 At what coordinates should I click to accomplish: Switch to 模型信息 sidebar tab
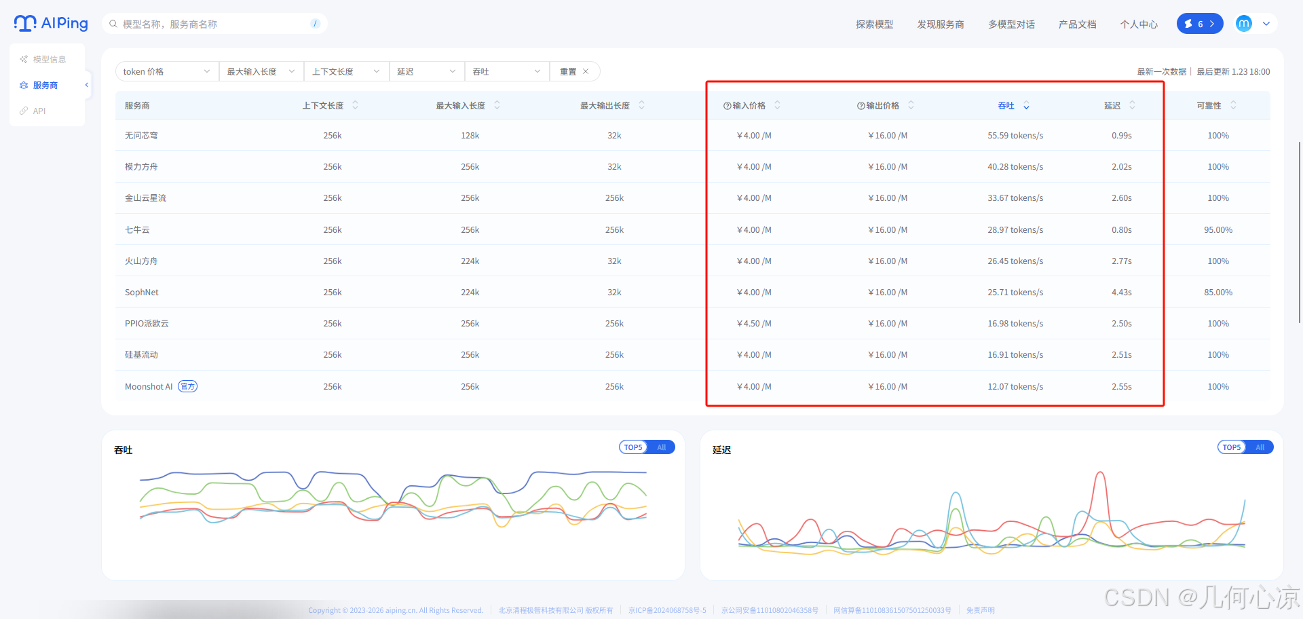(47, 59)
